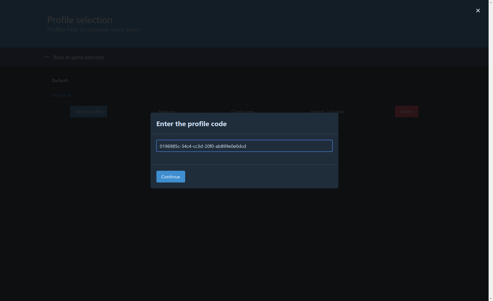Viewport: 493px width, 301px height.
Task: Click the Continue button
Action: coord(170,177)
